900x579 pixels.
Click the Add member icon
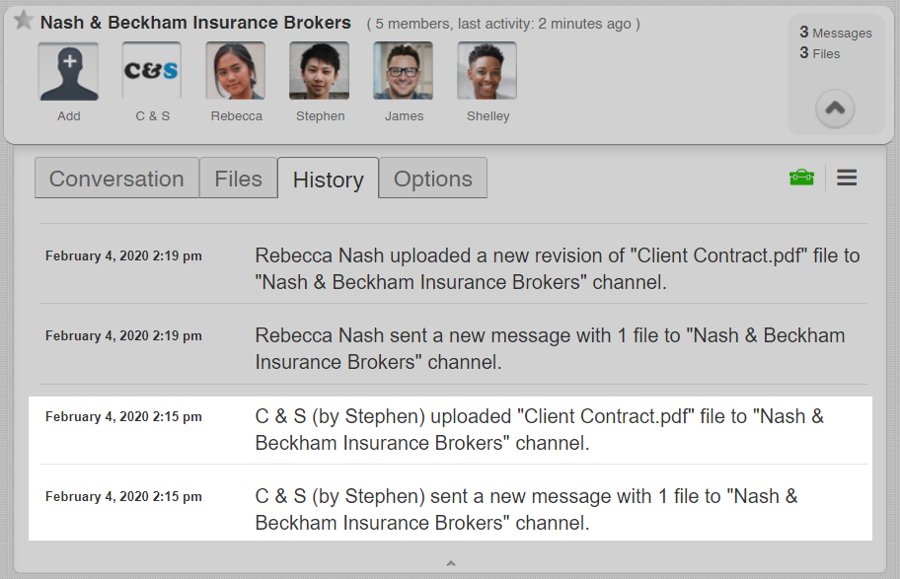click(x=69, y=71)
